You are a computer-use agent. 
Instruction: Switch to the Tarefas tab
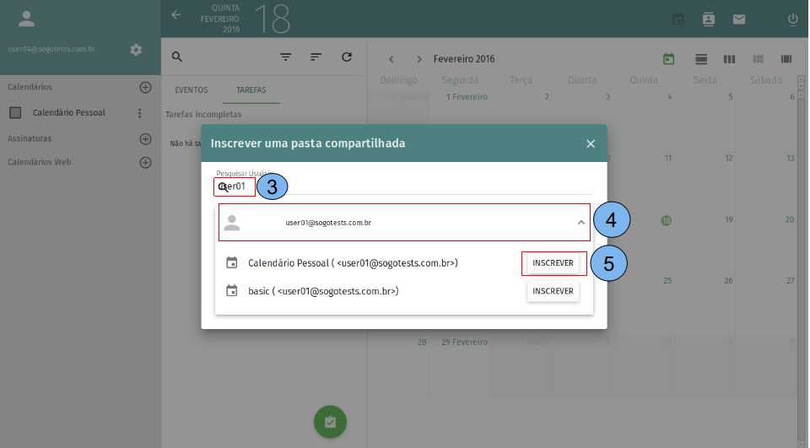pos(251,89)
